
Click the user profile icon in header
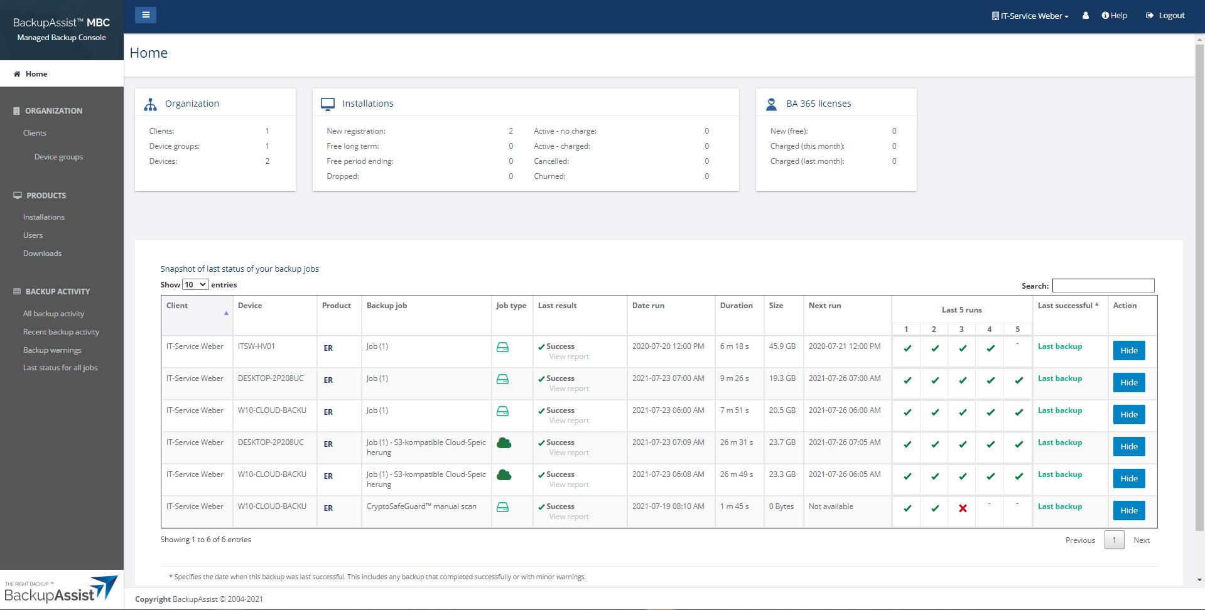(x=1085, y=16)
